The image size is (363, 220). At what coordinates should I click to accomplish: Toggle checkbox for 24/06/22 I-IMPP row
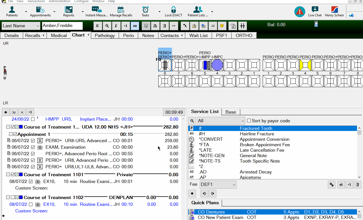point(33,119)
